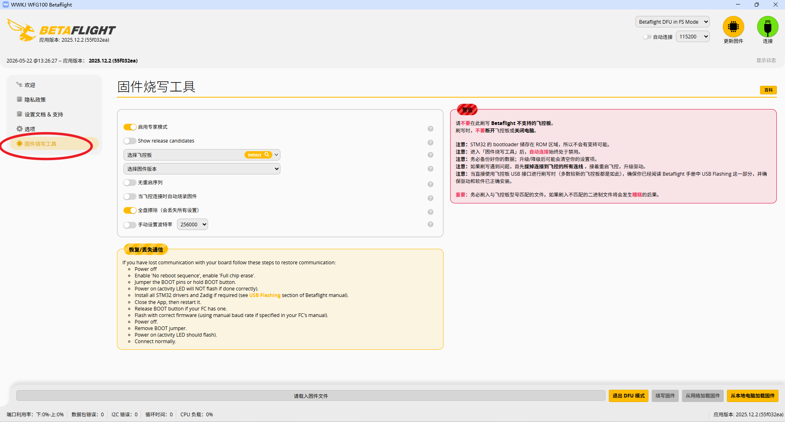Click the Betaflight bee logo
The width and height of the screenshot is (785, 422).
[x=22, y=30]
